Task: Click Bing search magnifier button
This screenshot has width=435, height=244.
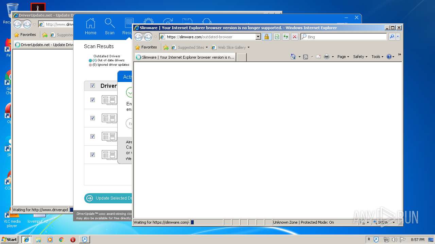Action: tap(392, 37)
